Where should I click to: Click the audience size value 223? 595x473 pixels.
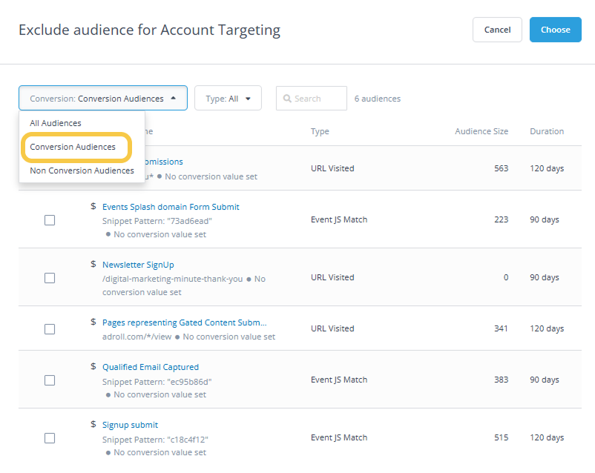click(502, 219)
